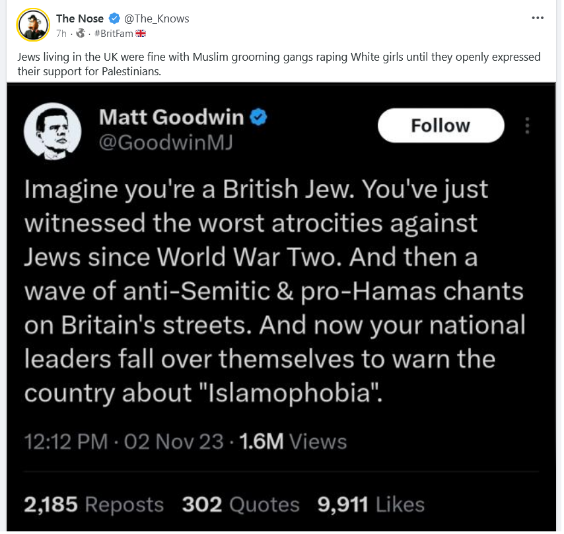The width and height of the screenshot is (564, 534).
Task: Open the embedded tweet screenshot image
Action: pos(281,307)
